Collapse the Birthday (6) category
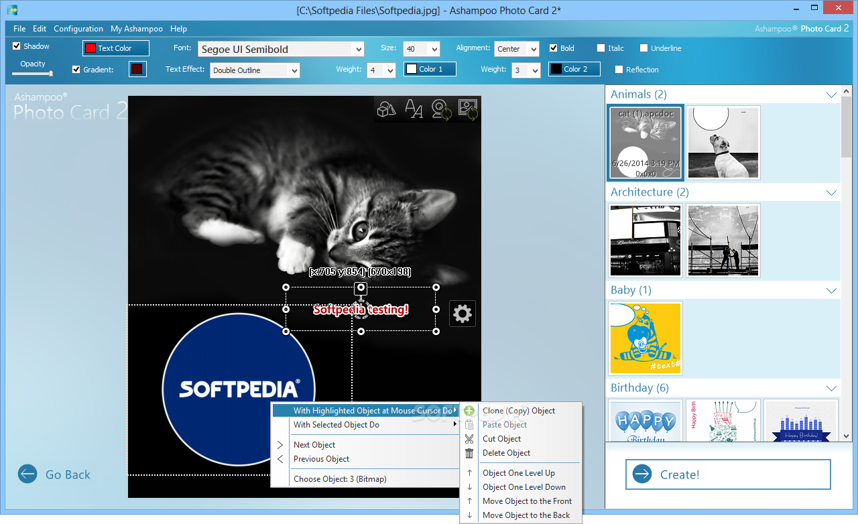 832,389
